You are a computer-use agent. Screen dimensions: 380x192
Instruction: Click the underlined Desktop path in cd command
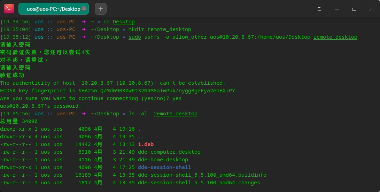pos(124,22)
